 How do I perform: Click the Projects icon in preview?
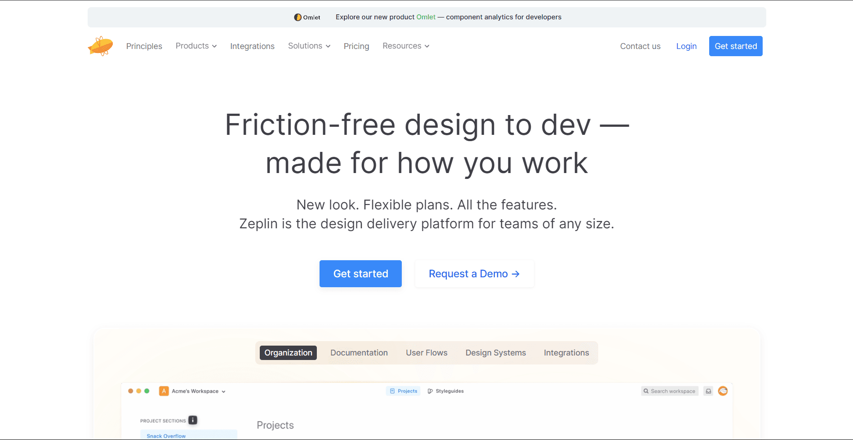click(392, 391)
